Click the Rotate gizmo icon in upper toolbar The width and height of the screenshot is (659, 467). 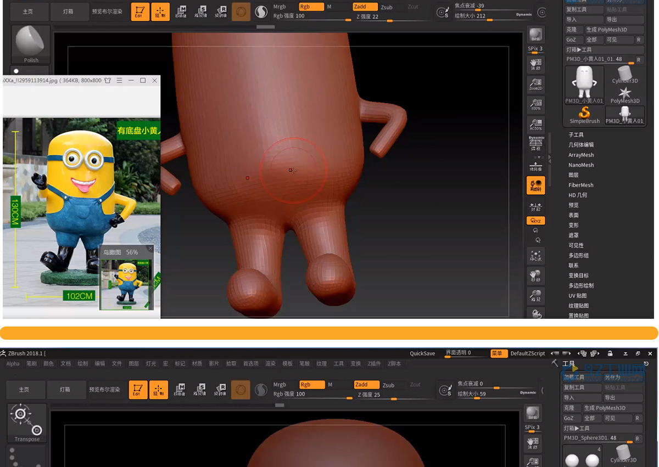pos(221,12)
